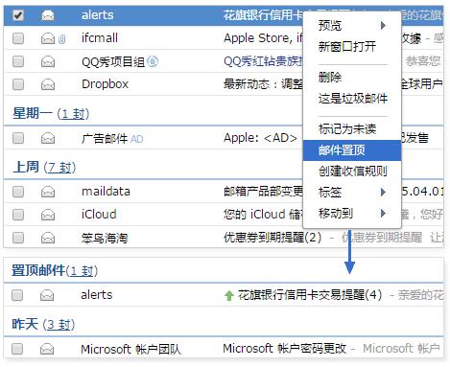Click the envelope icon for iCloud email

[x=48, y=215]
